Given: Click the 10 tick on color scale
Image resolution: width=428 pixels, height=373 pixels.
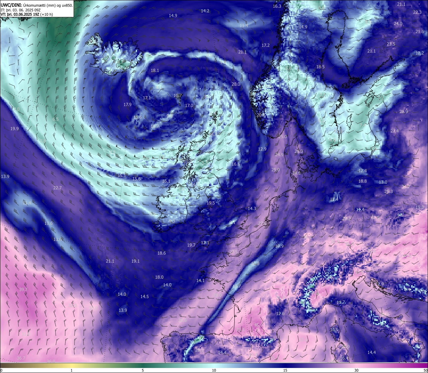Looking at the screenshot, I should tap(214, 370).
